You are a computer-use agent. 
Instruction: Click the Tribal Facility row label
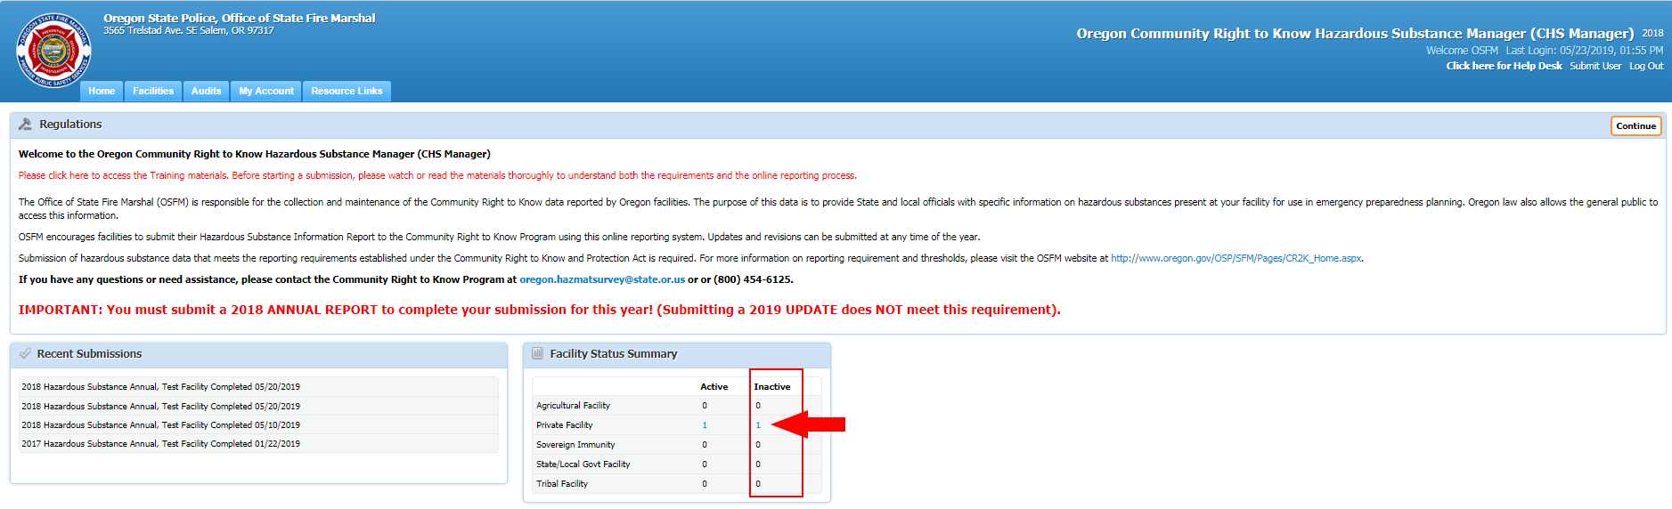[562, 484]
